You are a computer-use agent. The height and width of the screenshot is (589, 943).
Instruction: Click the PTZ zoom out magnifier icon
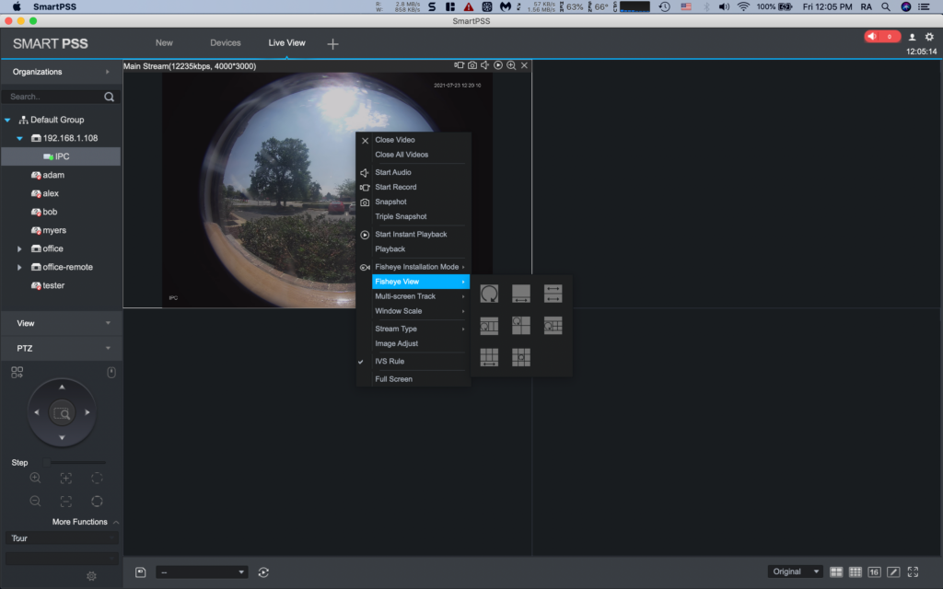[35, 501]
